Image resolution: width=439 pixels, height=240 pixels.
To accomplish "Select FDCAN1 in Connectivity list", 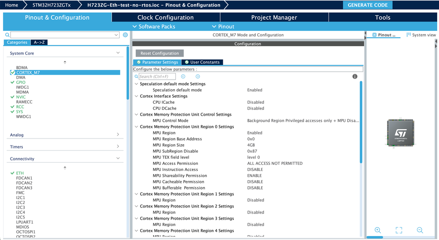I will (24, 178).
